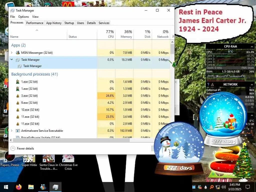Click the Apps (2) group heading
The width and height of the screenshot is (256, 192).
(18, 45)
